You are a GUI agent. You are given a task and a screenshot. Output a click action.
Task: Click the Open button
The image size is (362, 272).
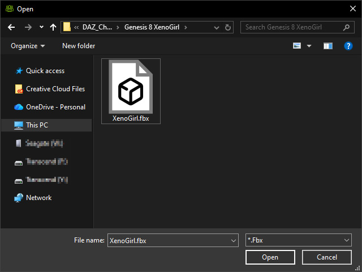270,257
